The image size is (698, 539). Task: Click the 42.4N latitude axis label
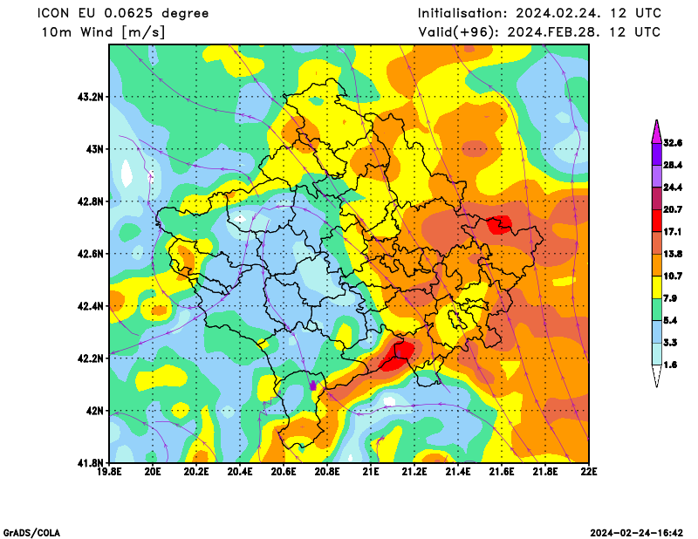91,306
